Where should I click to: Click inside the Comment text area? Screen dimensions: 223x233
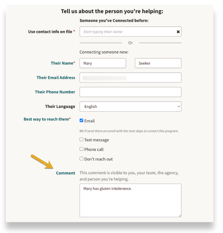tap(130, 200)
